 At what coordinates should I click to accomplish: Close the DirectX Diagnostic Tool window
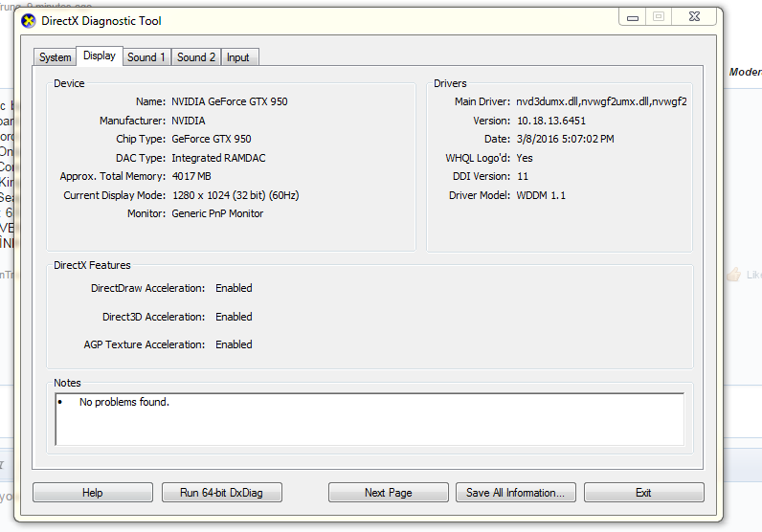(x=694, y=17)
